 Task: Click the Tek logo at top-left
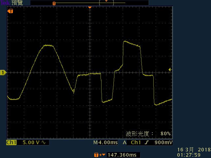click(x=5, y=3)
